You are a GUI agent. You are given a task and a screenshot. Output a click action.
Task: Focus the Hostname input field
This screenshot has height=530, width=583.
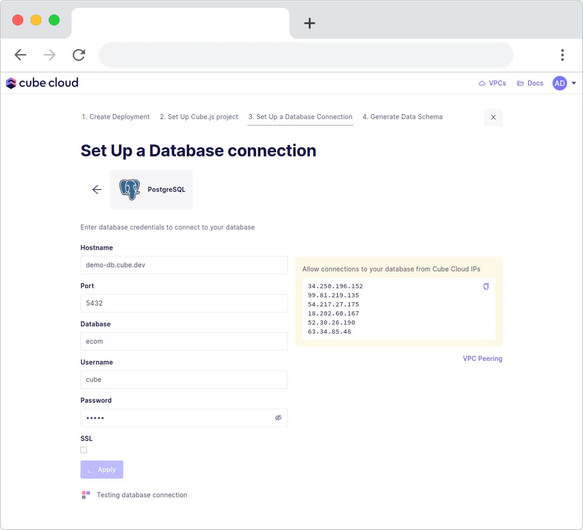pos(184,265)
